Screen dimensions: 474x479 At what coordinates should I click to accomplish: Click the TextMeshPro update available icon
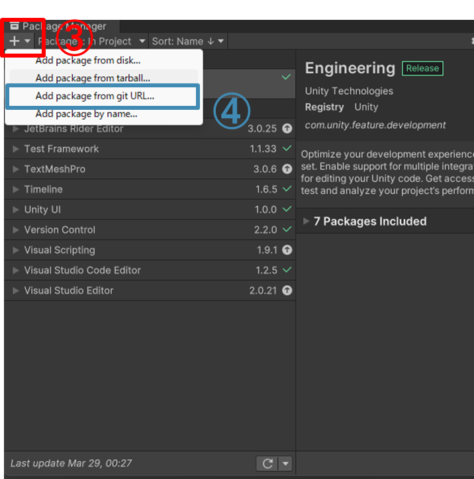[287, 169]
